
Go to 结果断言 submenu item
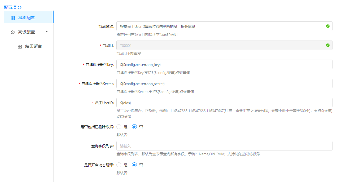[x=33, y=46]
